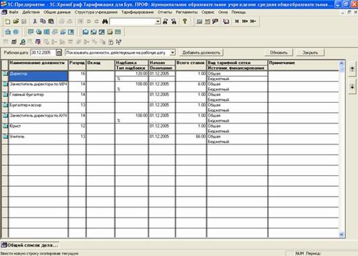The height and width of the screenshot is (256, 358).
Task: Click the row icon beside Юрист
Action: click(x=5, y=126)
